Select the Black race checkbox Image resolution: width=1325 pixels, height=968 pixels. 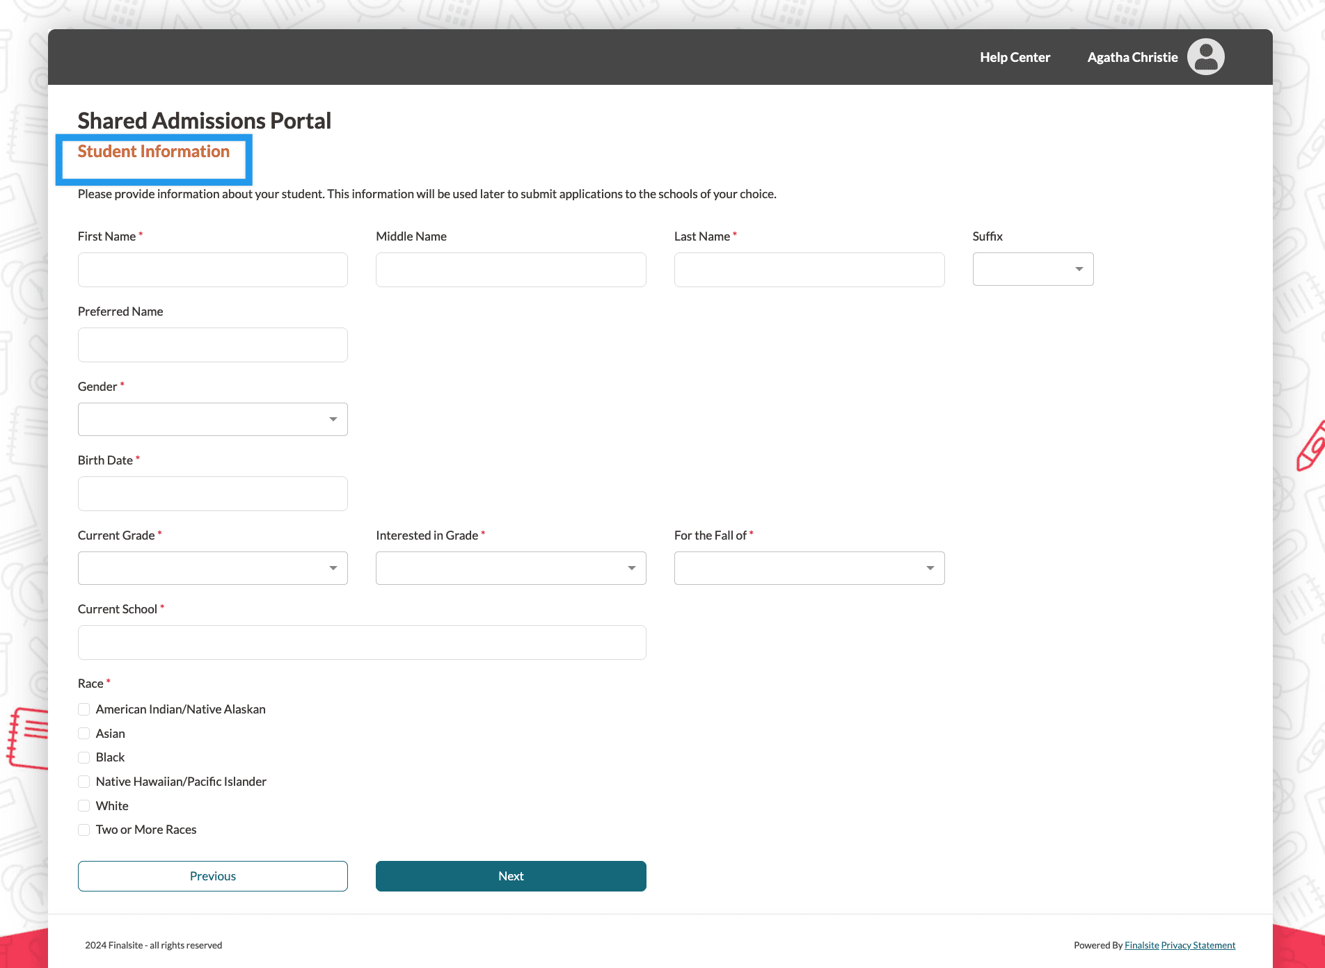click(84, 757)
